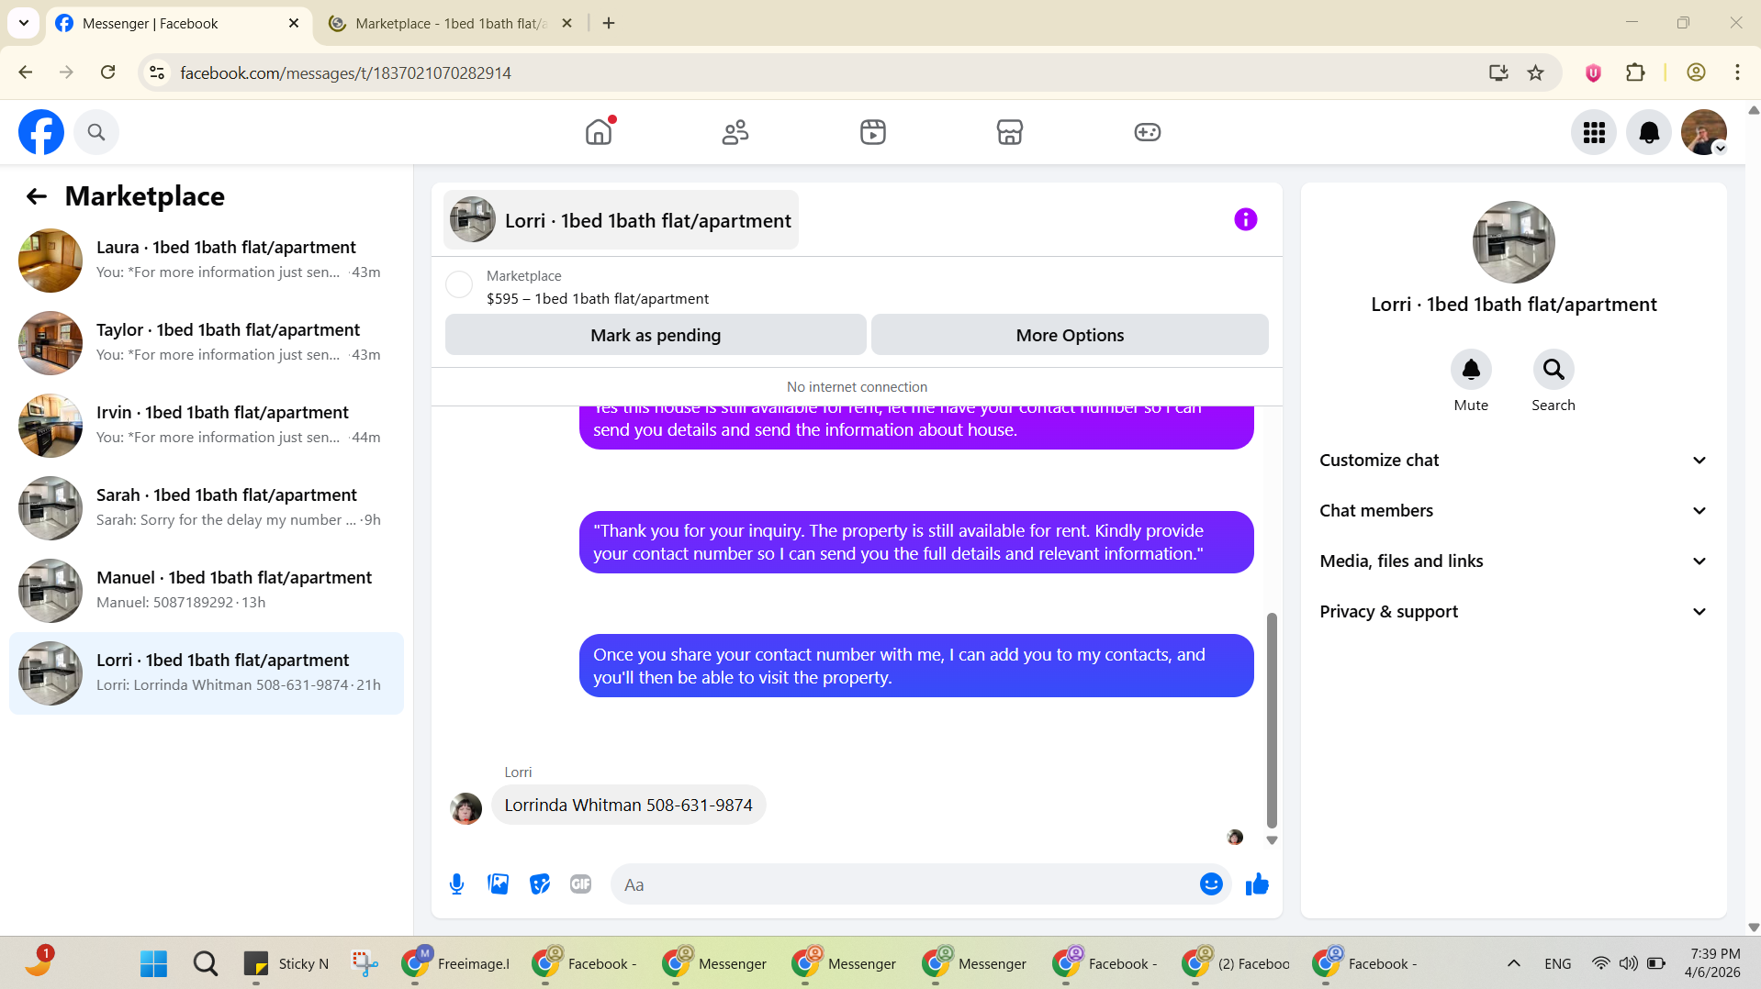Switch to Messenger | Facebook tab

click(179, 24)
